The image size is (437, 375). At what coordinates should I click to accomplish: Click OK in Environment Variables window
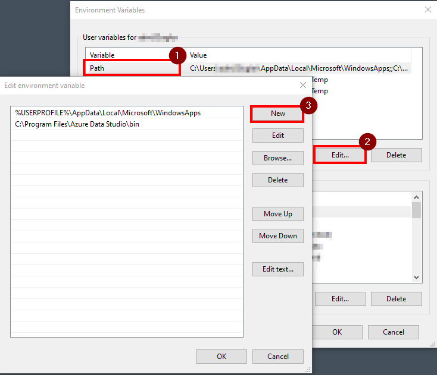[337, 332]
